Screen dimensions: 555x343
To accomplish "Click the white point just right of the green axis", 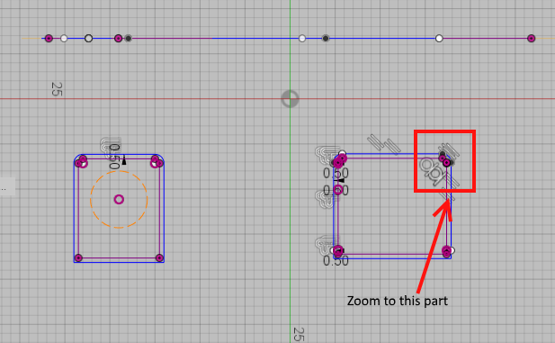I will point(302,39).
